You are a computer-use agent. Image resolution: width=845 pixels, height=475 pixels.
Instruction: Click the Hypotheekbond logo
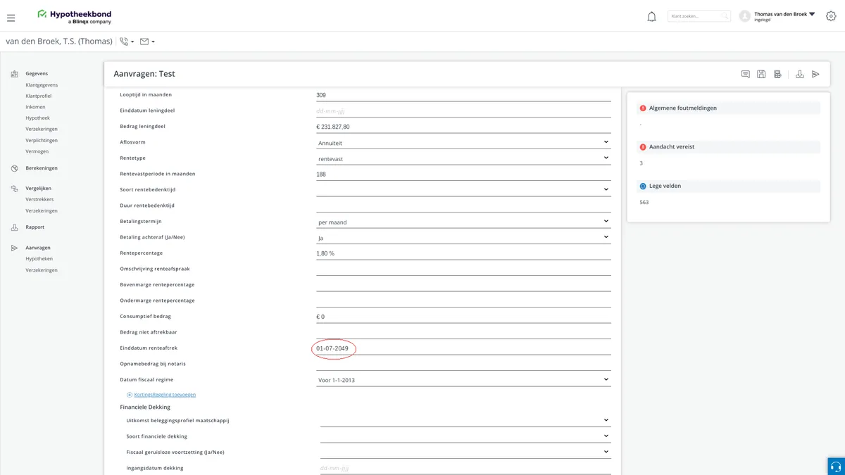(x=75, y=17)
